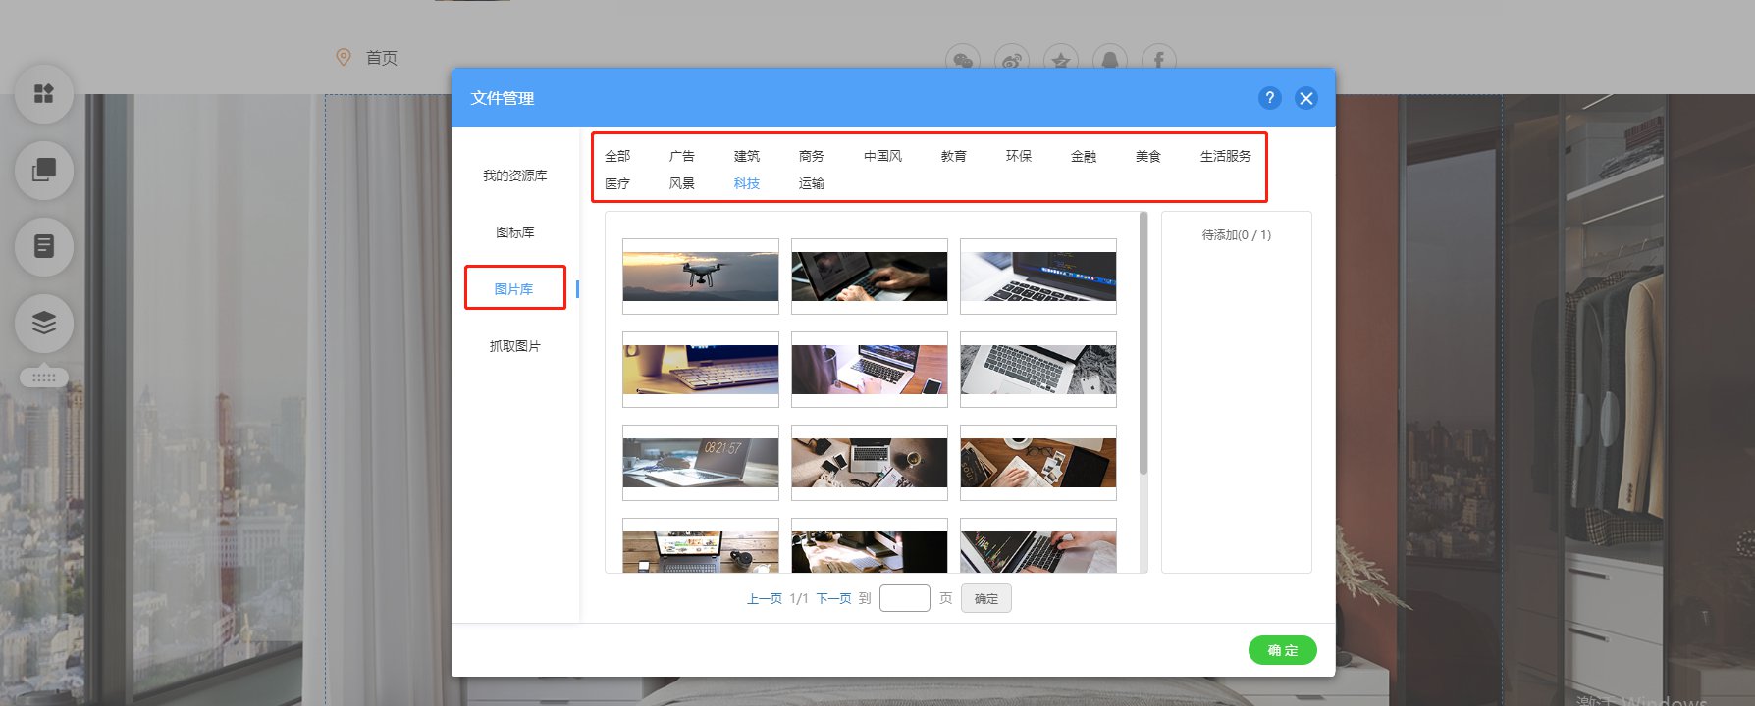Image resolution: width=1755 pixels, height=706 pixels.
Task: Close the 文件管理 dialog
Action: click(x=1305, y=98)
